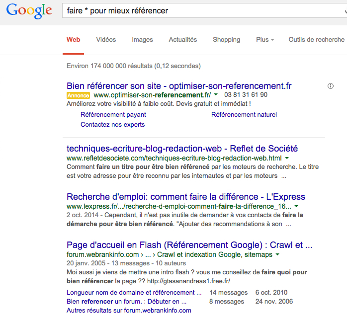The height and width of the screenshot is (324, 347).
Task: Click the date 24 nov. 2006
Action: (x=274, y=302)
